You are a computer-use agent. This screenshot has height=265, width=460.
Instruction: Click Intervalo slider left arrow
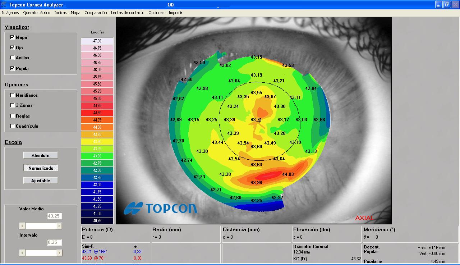(22, 253)
